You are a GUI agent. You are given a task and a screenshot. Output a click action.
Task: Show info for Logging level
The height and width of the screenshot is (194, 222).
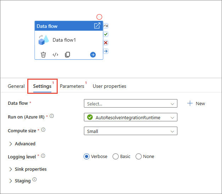pos(43,156)
